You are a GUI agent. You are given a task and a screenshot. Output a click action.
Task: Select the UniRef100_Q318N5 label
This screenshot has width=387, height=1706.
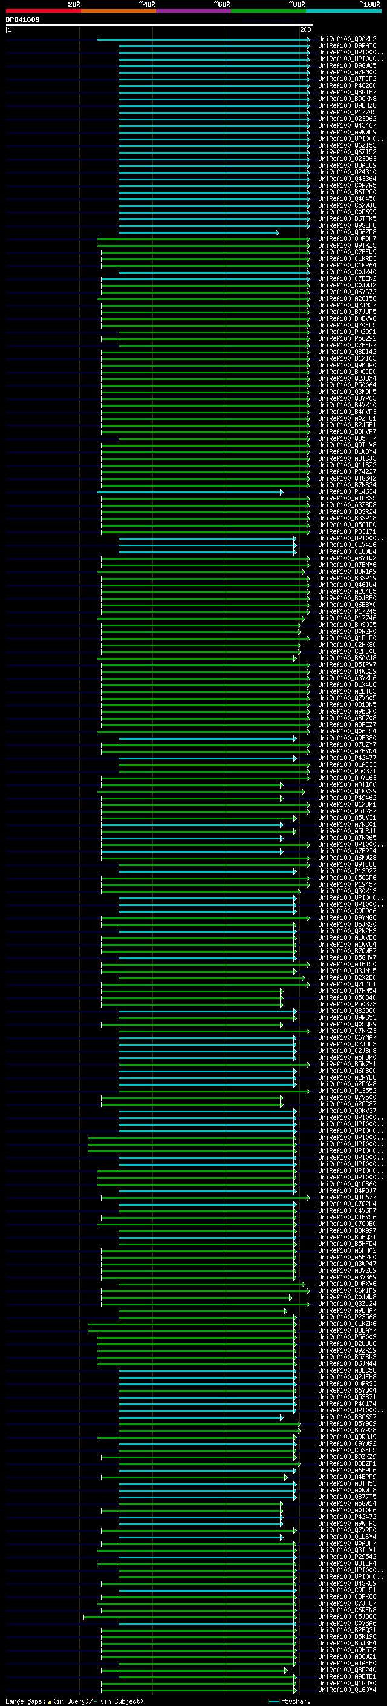(x=347, y=704)
